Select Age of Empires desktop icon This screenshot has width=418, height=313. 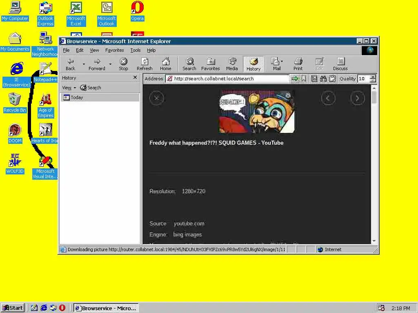click(46, 106)
